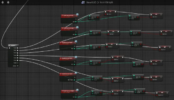Click exec output of first SET in top chain
Screen dimensions: 174x100
(x=115, y=12)
